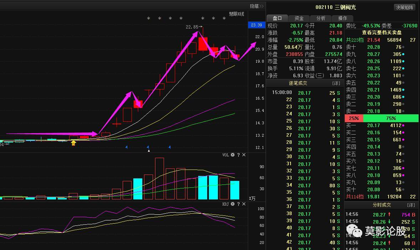420x250 pixels.
Task: Expand 分时成交 details via [详]
Action: click(411, 205)
